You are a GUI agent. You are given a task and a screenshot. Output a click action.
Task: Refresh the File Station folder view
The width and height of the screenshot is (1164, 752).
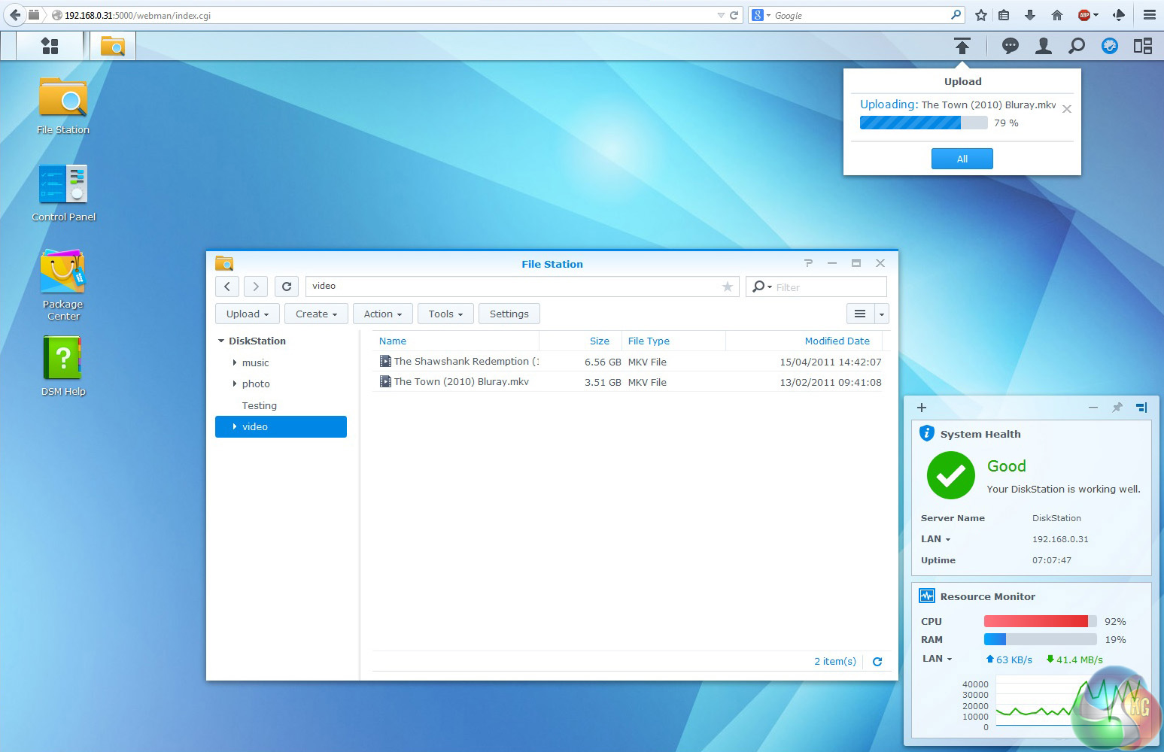tap(287, 287)
